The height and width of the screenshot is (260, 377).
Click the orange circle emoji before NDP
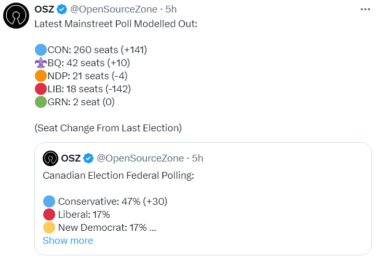[x=41, y=76]
